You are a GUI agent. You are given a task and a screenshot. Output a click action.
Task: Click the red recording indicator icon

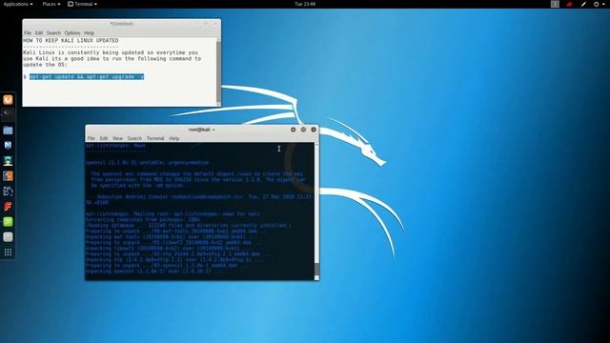pyautogui.click(x=569, y=4)
